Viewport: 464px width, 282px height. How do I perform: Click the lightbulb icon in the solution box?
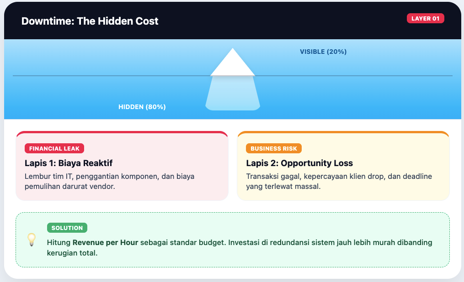click(x=32, y=239)
